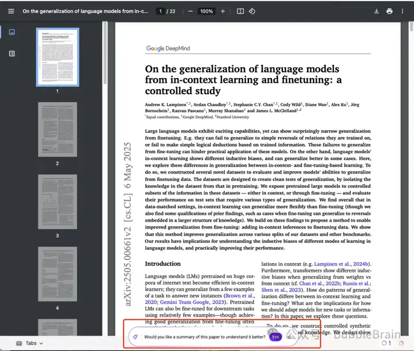Expand the Tabs dropdown at bottom

pos(29,343)
